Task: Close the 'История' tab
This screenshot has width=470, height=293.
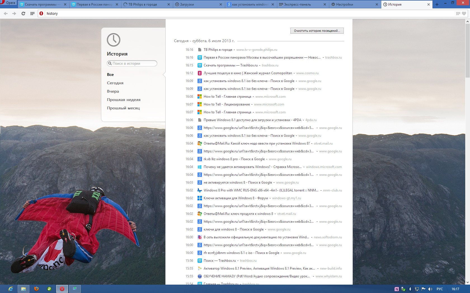Action: 428,4
